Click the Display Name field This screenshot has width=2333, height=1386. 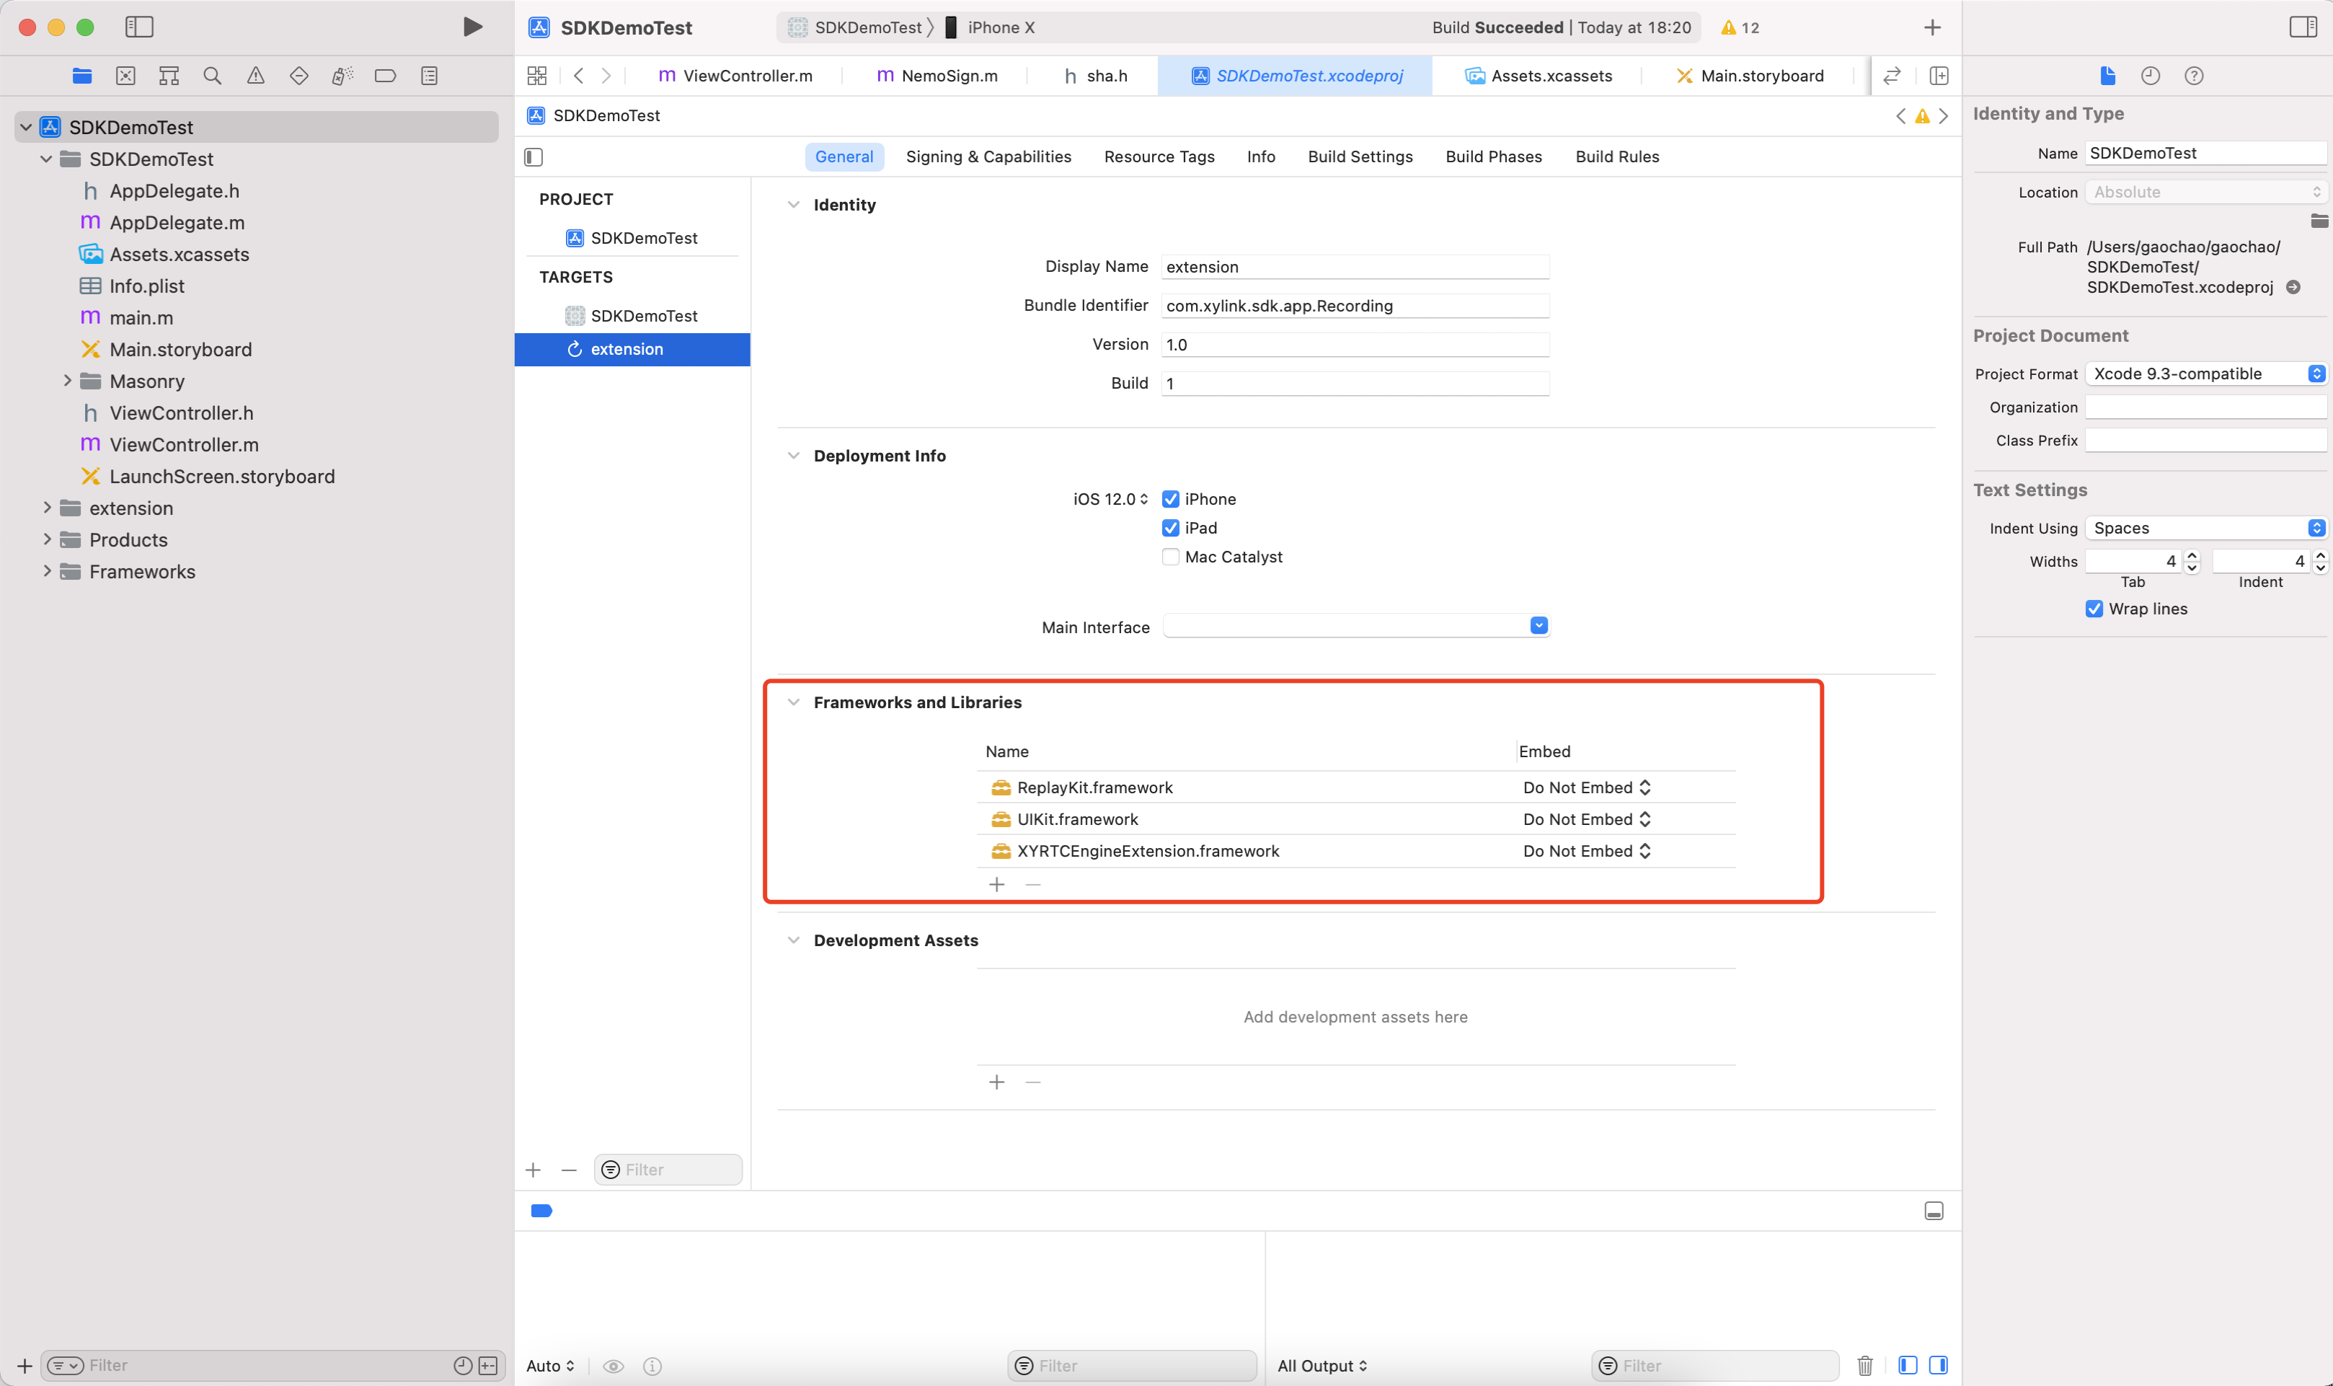[1355, 266]
